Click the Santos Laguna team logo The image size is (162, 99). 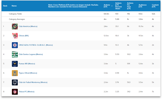tap(15, 54)
